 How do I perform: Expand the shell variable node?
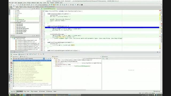tap(54, 62)
